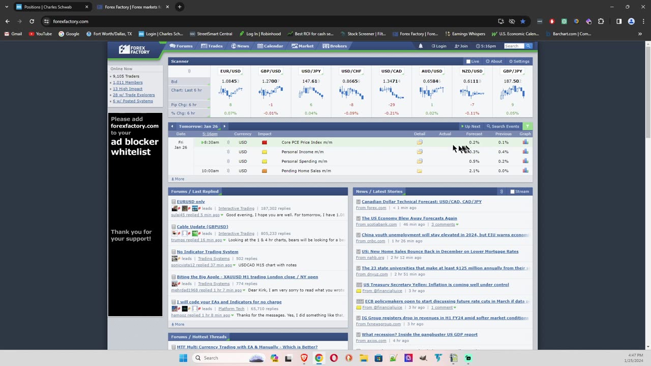The height and width of the screenshot is (366, 651).
Task: Click the orange impact icon for Pending Home Sales
Action: [264, 171]
